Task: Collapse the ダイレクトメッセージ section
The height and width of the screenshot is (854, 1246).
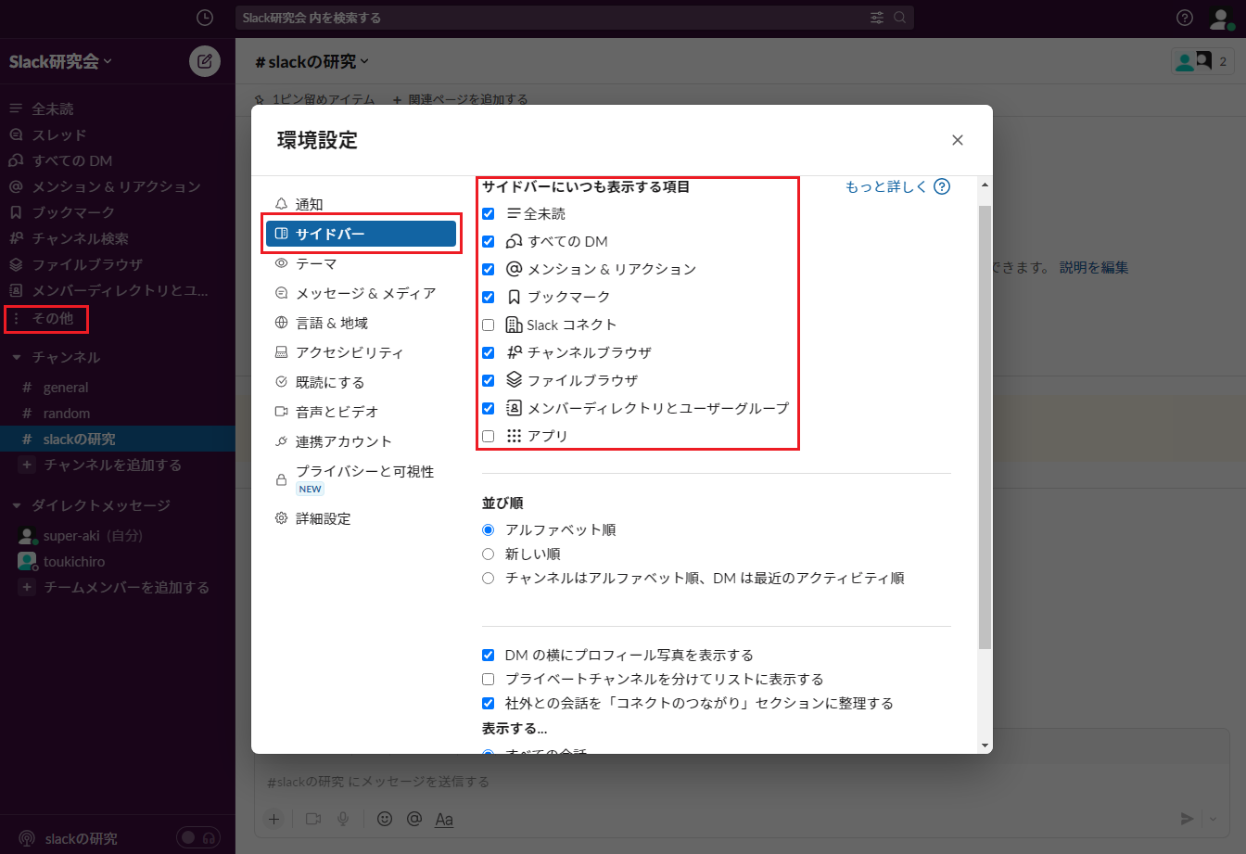Action: pyautogui.click(x=17, y=506)
